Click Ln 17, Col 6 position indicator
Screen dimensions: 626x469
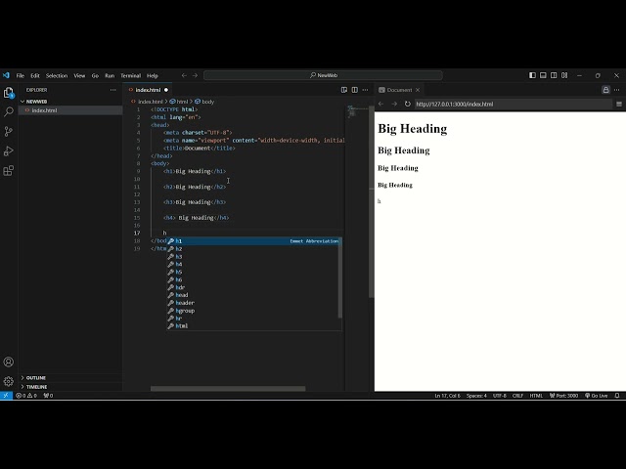(x=447, y=396)
